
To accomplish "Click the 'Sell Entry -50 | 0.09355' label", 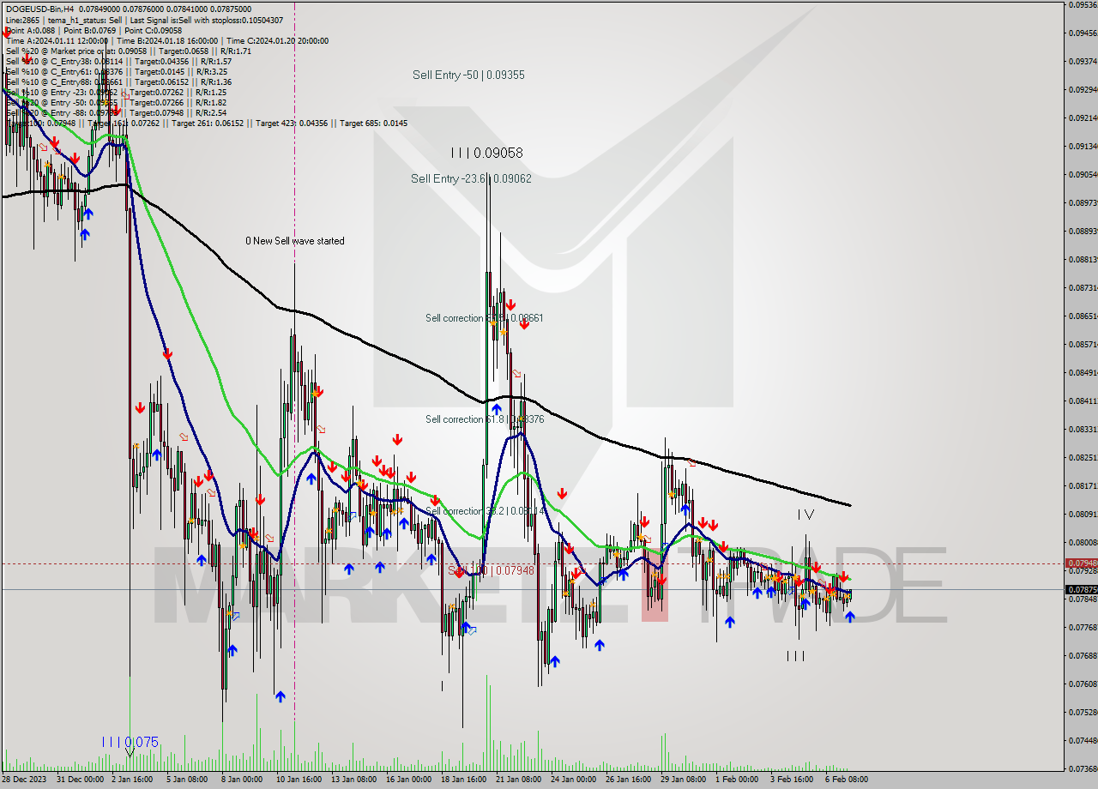I will (x=468, y=75).
